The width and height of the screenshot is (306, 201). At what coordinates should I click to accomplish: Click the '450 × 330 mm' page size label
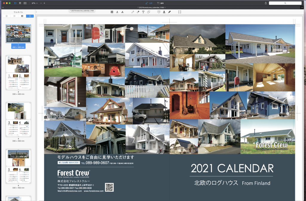(18, 47)
